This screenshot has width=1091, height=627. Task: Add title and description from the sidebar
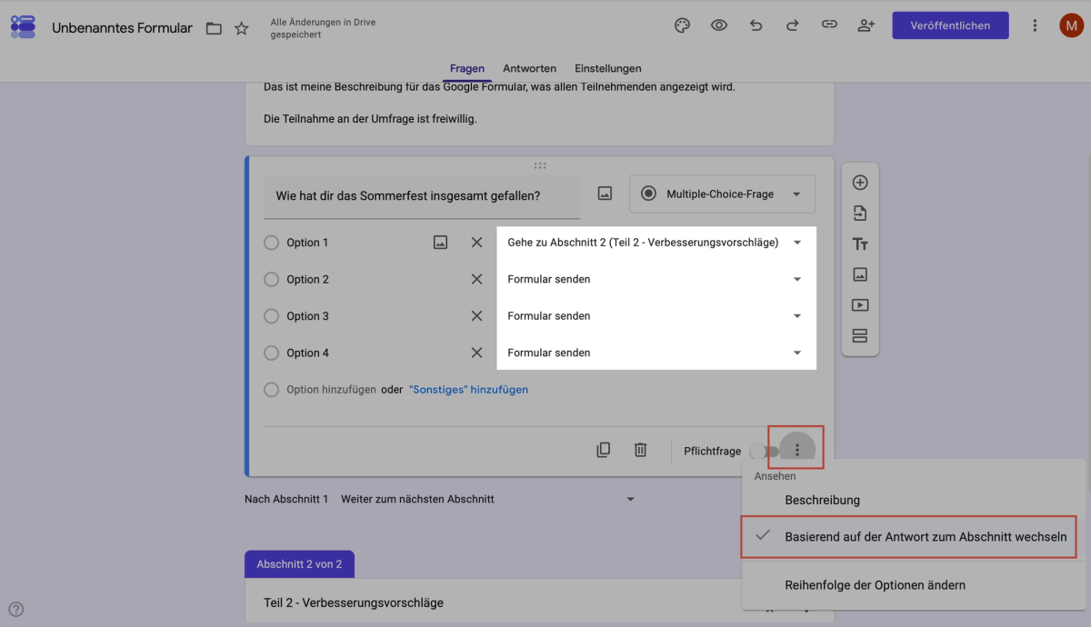pyautogui.click(x=860, y=244)
